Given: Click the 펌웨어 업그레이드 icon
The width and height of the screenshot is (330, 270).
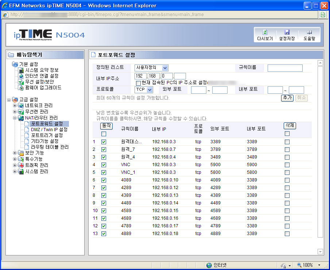Looking at the screenshot, I should point(21,88).
